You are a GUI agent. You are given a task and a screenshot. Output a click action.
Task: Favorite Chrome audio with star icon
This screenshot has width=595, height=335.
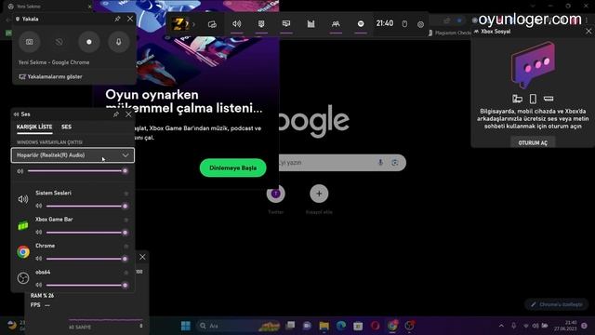click(126, 246)
